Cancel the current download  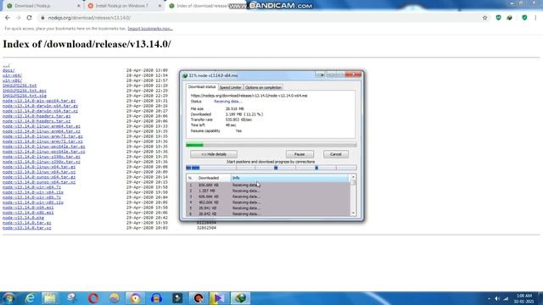click(x=336, y=154)
